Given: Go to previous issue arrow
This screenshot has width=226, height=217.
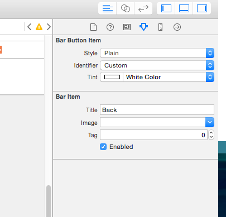Looking at the screenshot, I should [29, 27].
